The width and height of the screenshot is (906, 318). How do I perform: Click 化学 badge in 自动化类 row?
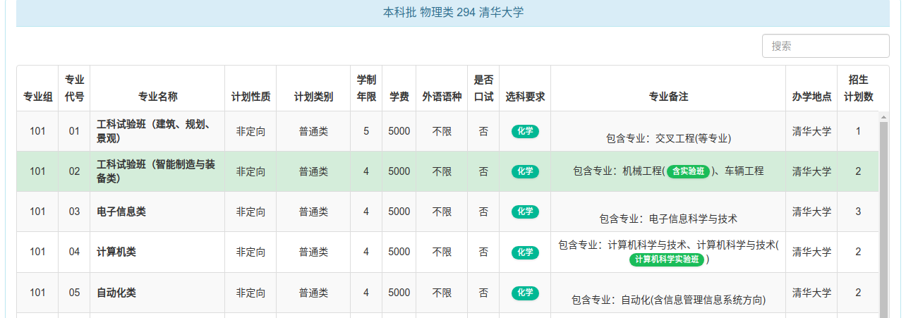point(525,293)
